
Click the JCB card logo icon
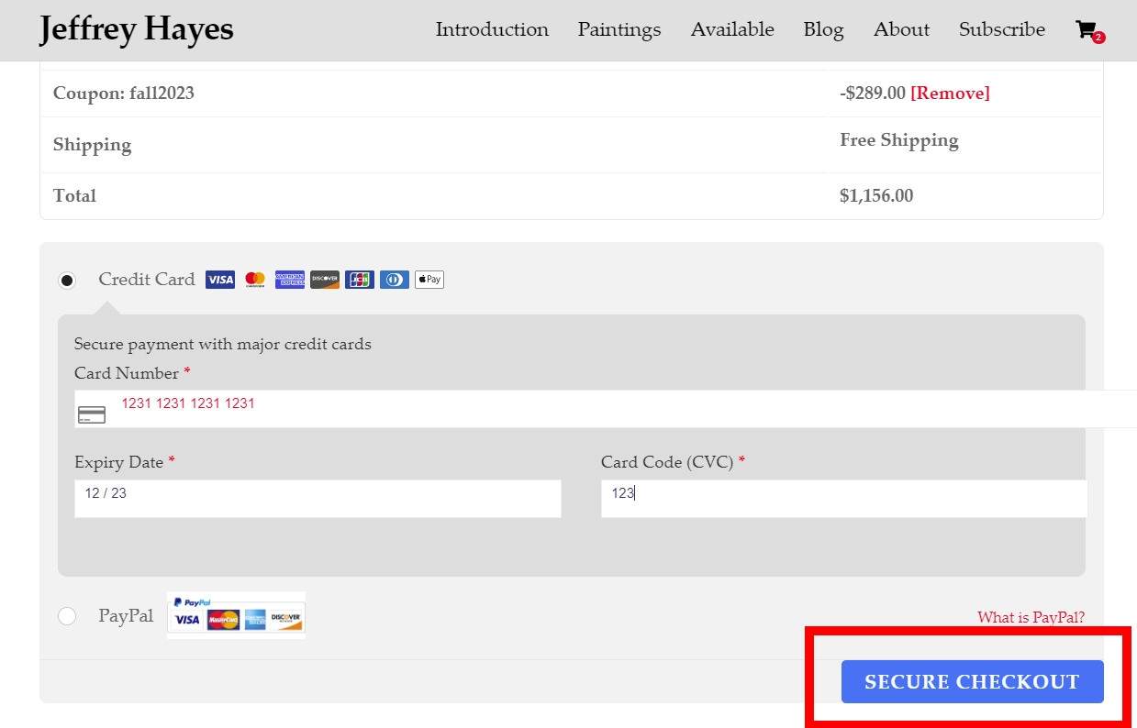(360, 280)
